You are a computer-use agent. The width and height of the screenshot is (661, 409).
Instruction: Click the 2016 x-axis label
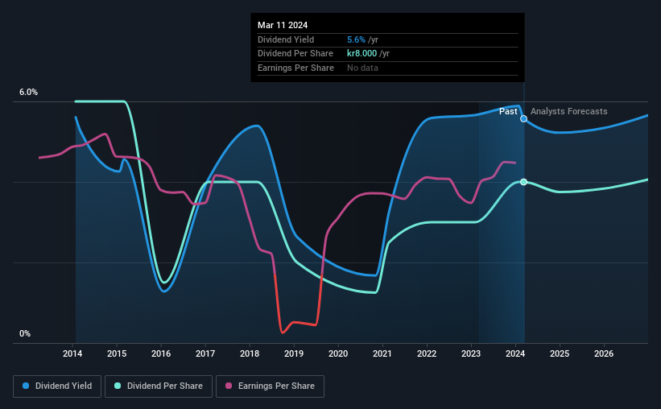coord(161,353)
